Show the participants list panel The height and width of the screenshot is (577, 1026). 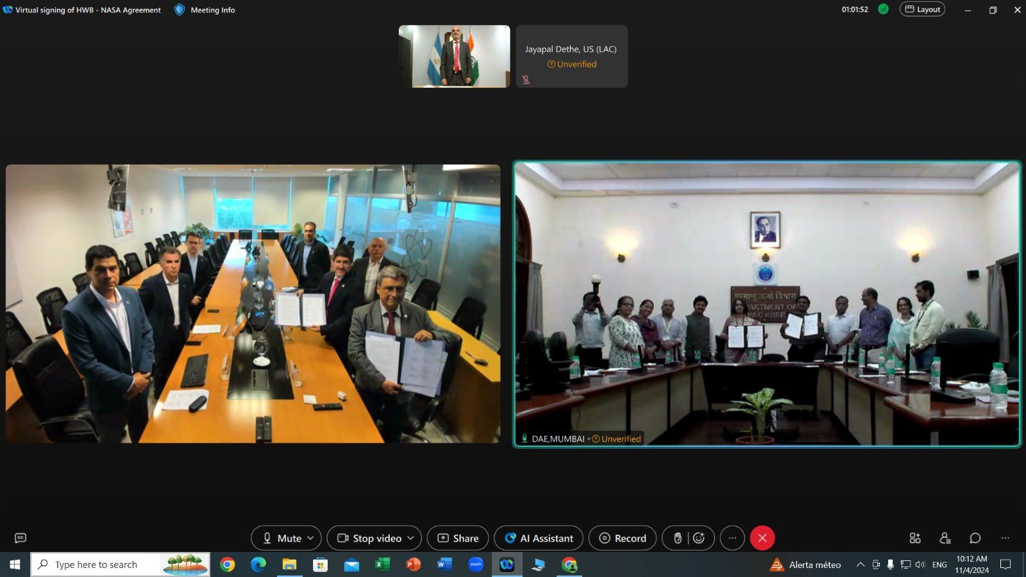coord(945,538)
